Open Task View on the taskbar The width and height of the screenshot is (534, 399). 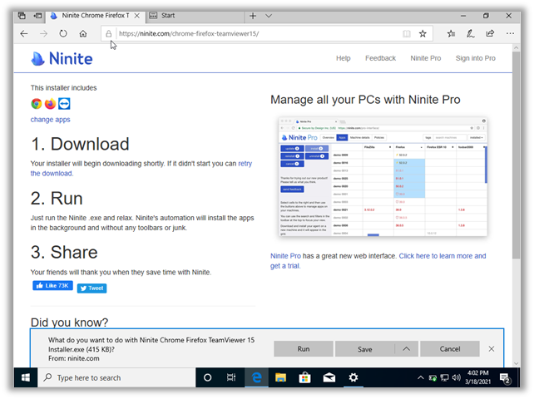[x=231, y=377]
